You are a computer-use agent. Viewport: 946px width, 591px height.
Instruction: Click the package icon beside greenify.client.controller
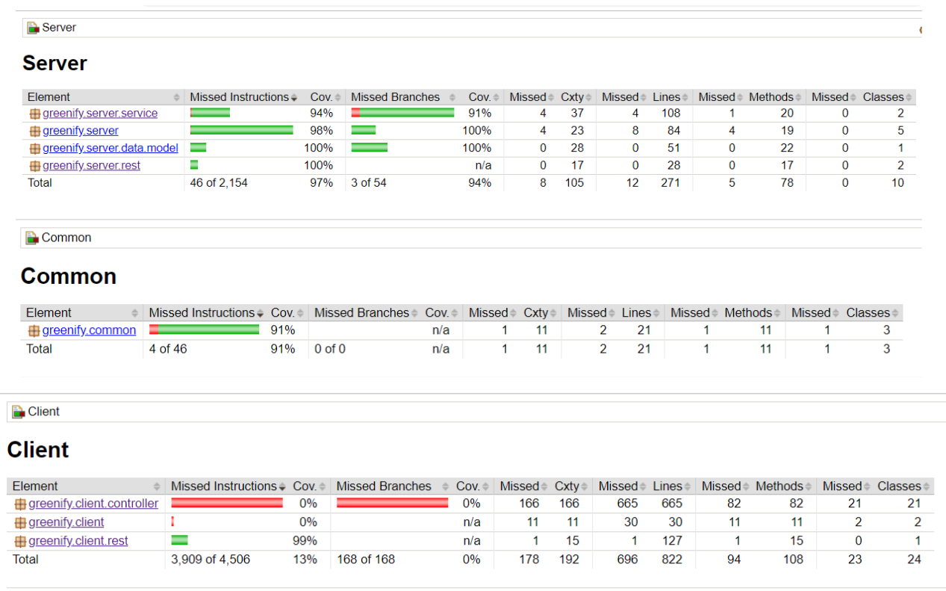tap(20, 504)
